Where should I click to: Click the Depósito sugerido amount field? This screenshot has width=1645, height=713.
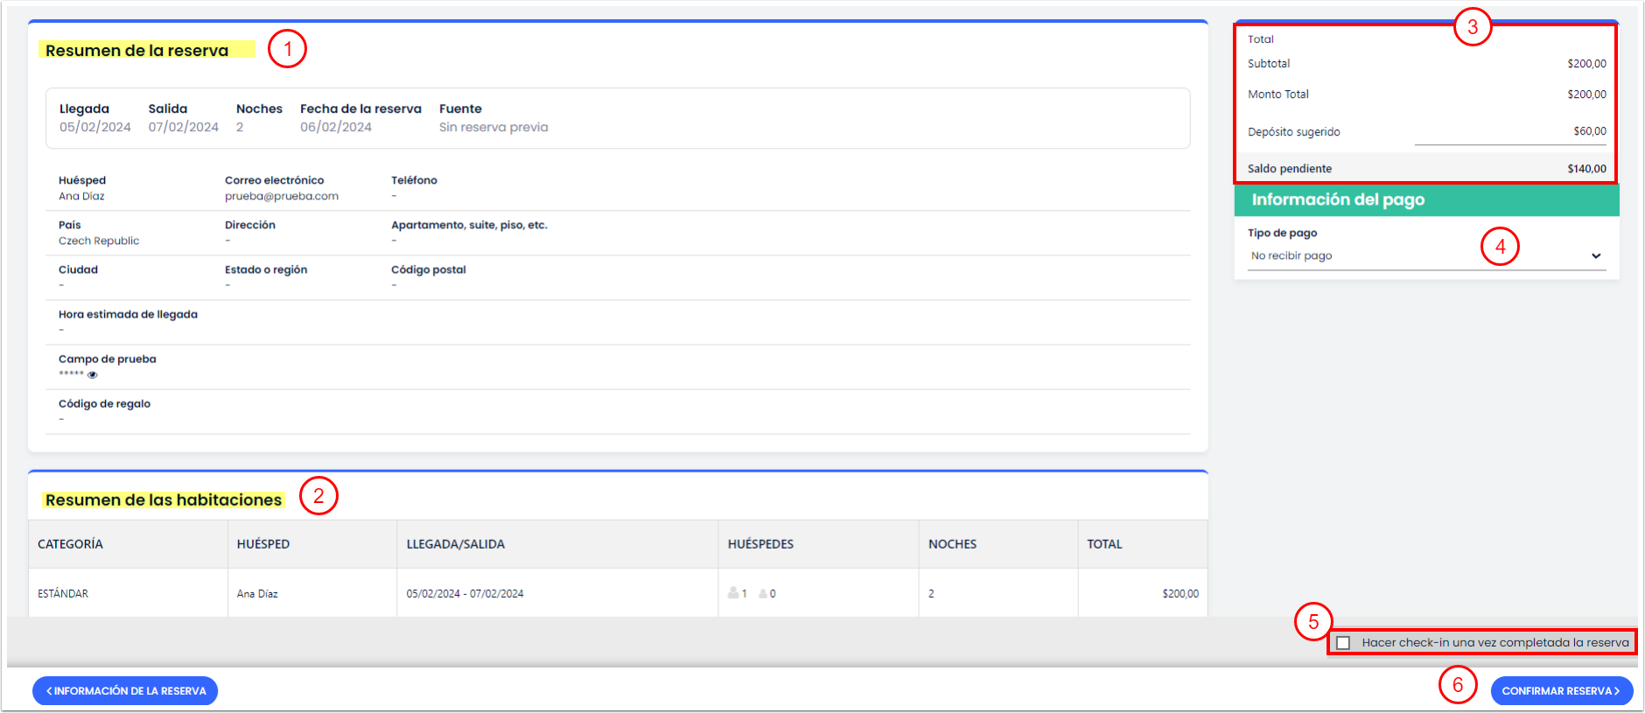click(1509, 132)
